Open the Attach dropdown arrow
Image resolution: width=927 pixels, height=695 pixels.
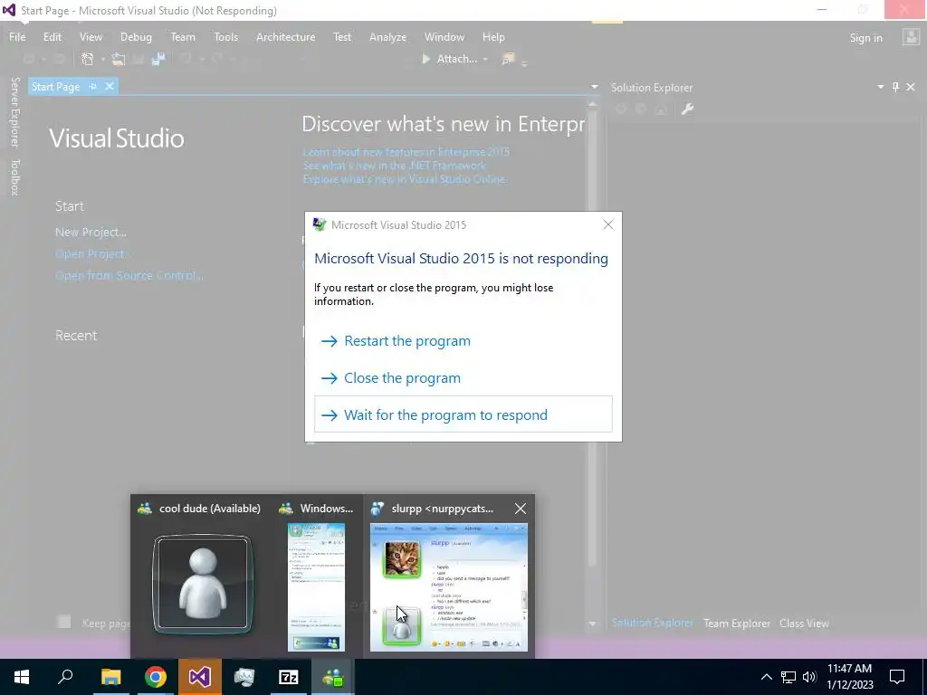pos(485,59)
